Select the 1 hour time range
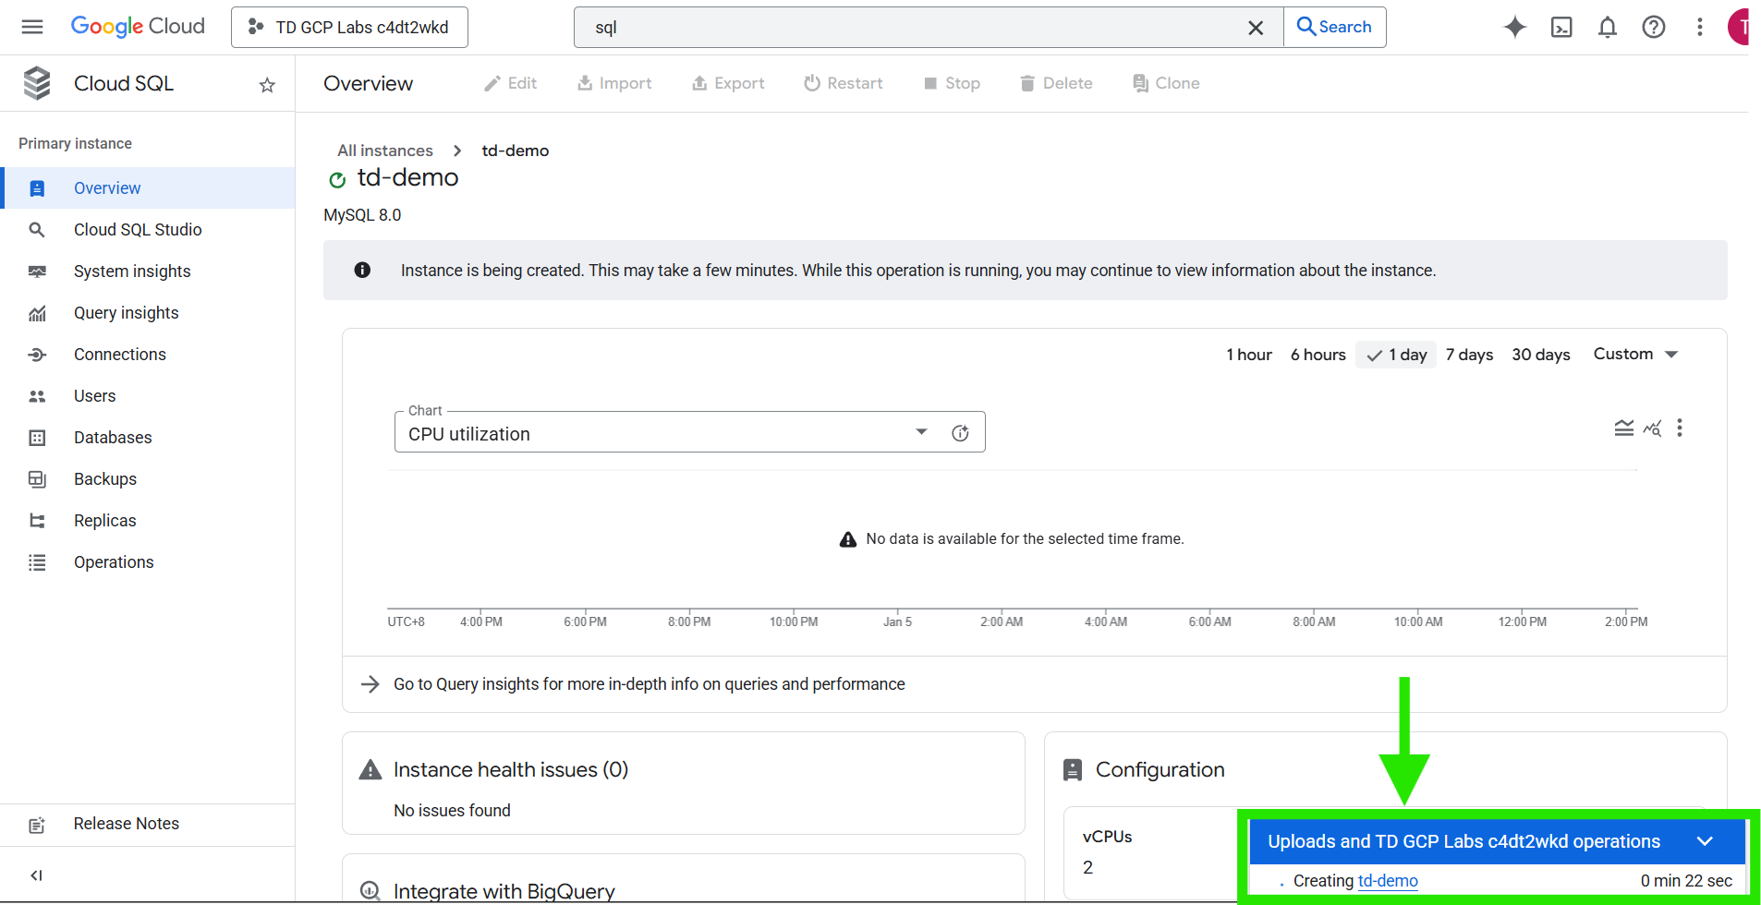 pos(1248,355)
